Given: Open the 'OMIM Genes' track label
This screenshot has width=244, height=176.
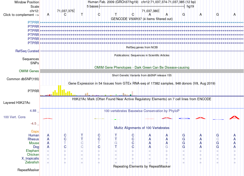Looking at the screenshot, I should click(29, 71).
